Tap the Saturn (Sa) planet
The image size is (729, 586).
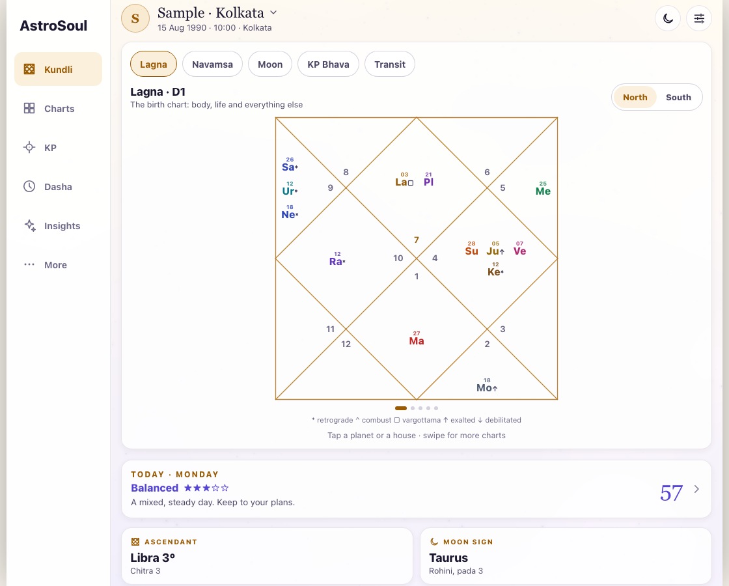[x=290, y=165]
